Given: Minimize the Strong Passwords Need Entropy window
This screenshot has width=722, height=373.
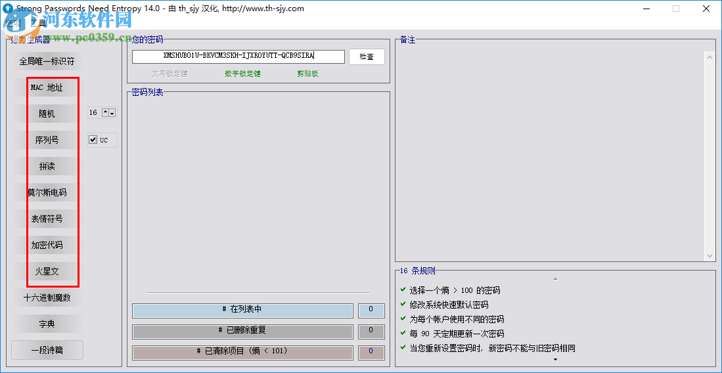Looking at the screenshot, I should click(x=646, y=9).
